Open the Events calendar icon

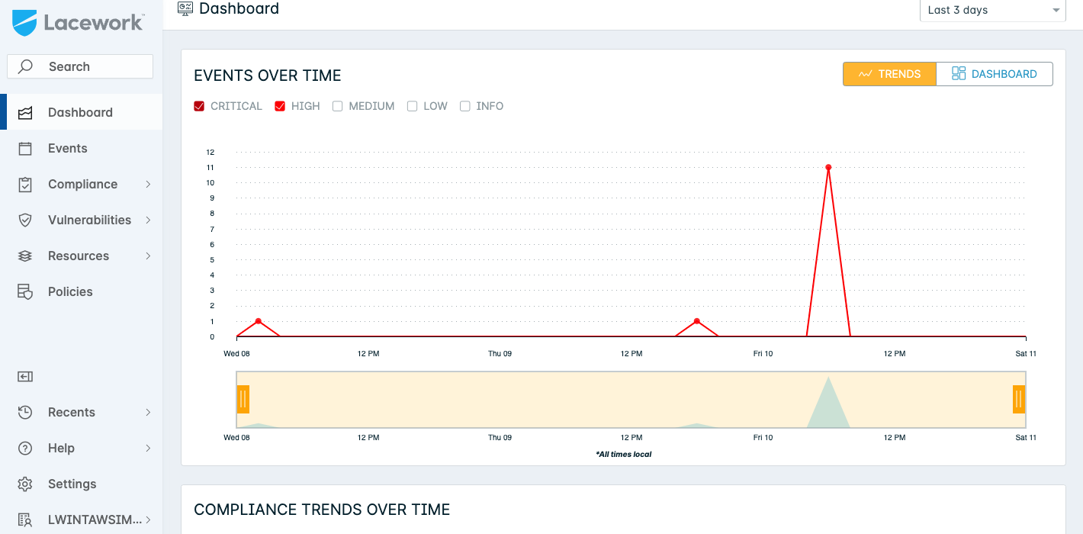tap(25, 149)
